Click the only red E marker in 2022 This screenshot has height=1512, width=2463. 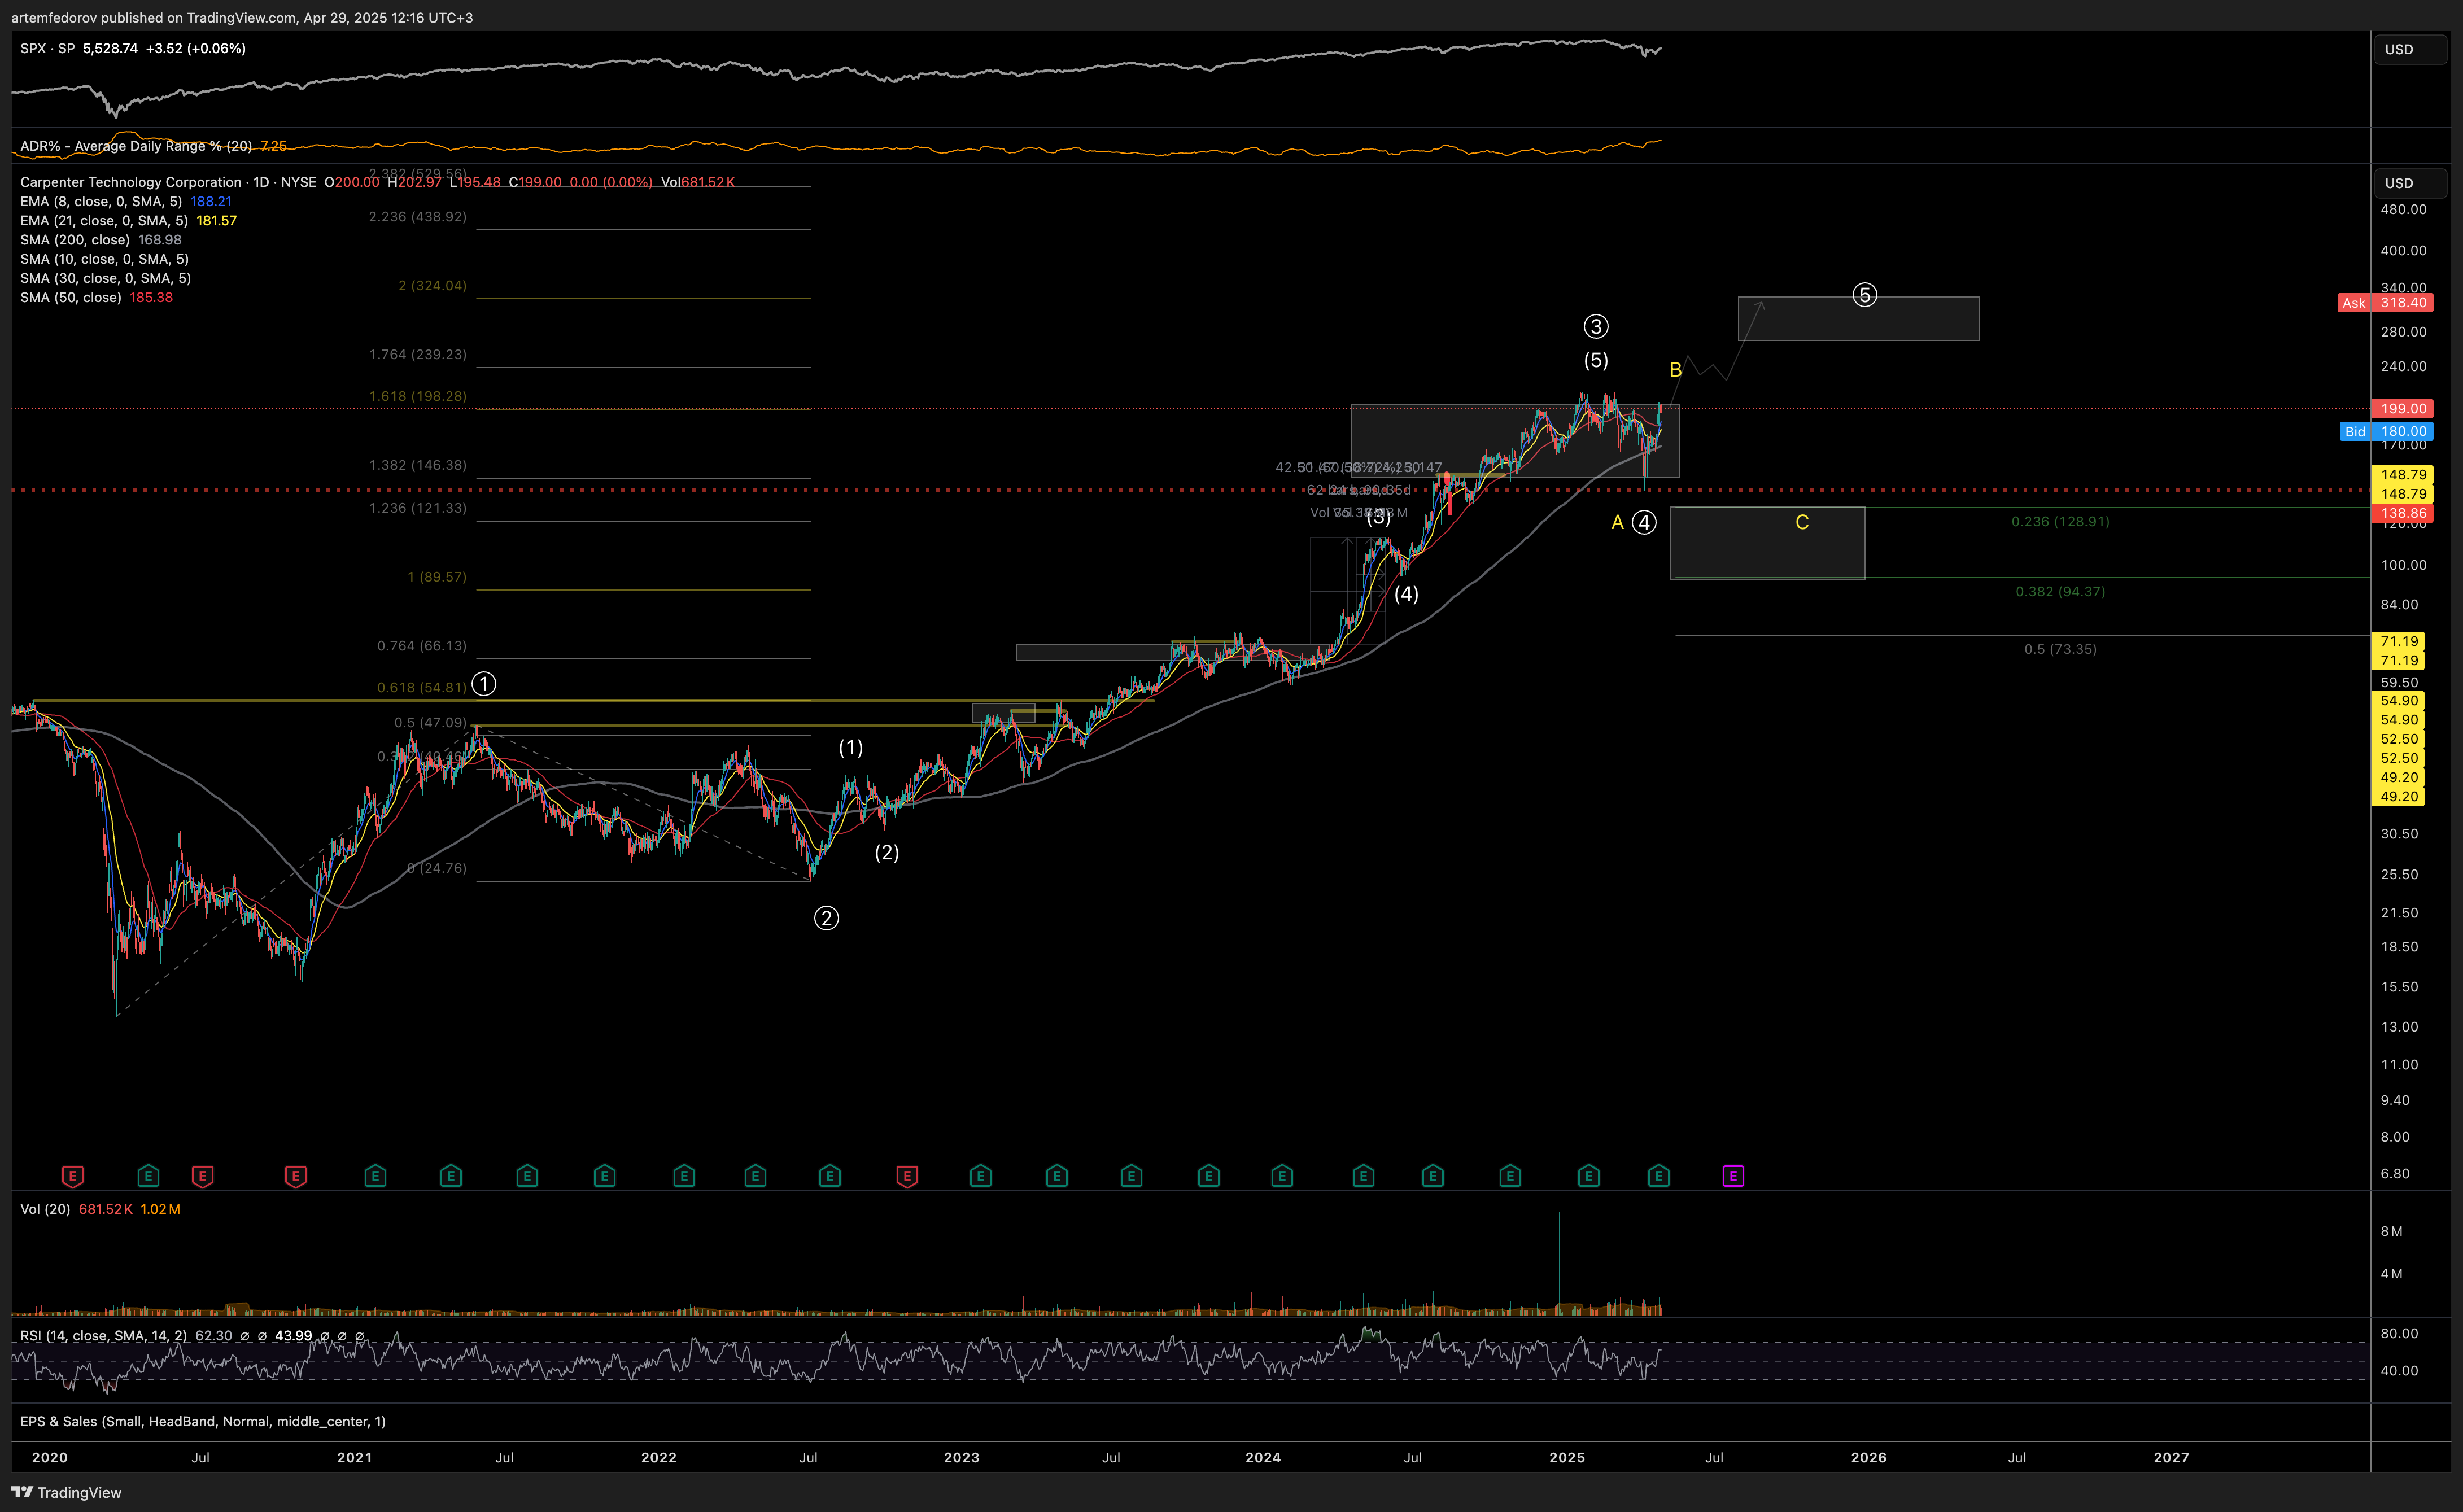coord(907,1176)
